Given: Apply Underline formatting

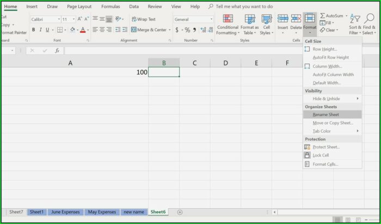Looking at the screenshot, I should 47,30.
